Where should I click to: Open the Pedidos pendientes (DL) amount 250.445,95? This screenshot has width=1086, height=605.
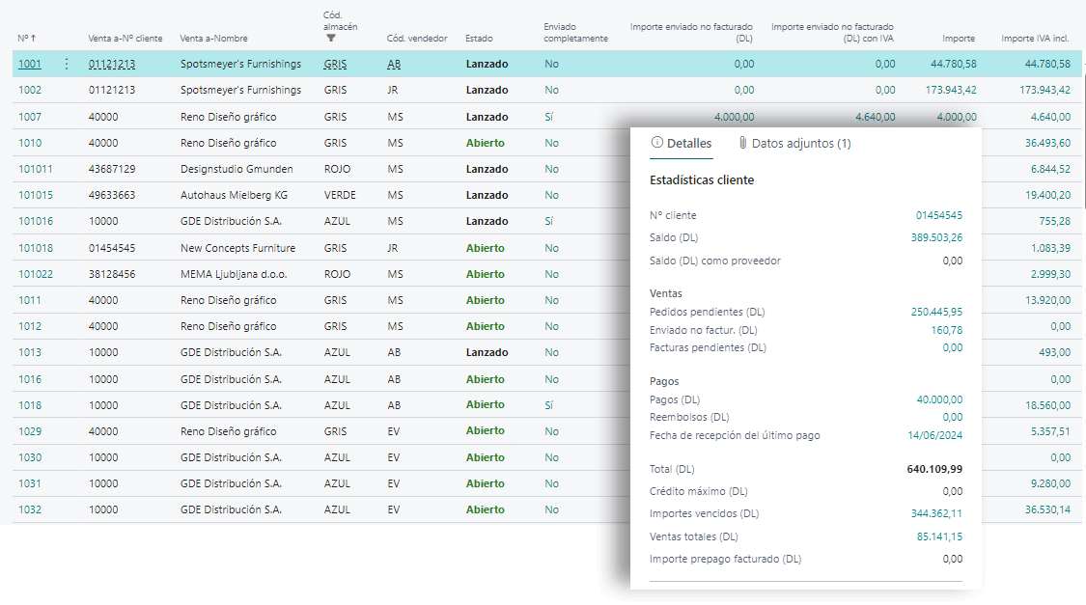[936, 312]
